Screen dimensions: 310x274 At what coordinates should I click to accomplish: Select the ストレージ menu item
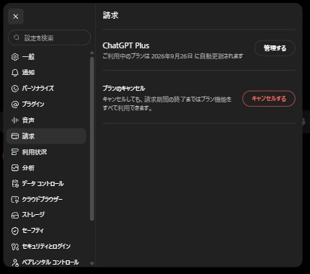click(x=46, y=215)
